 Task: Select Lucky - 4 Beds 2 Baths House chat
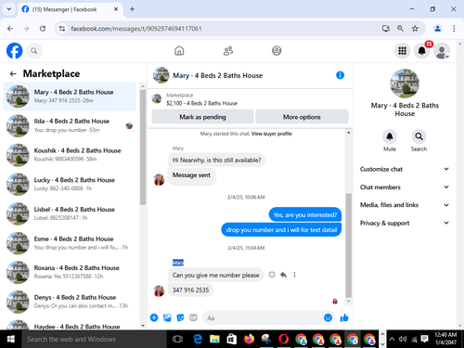(70, 184)
